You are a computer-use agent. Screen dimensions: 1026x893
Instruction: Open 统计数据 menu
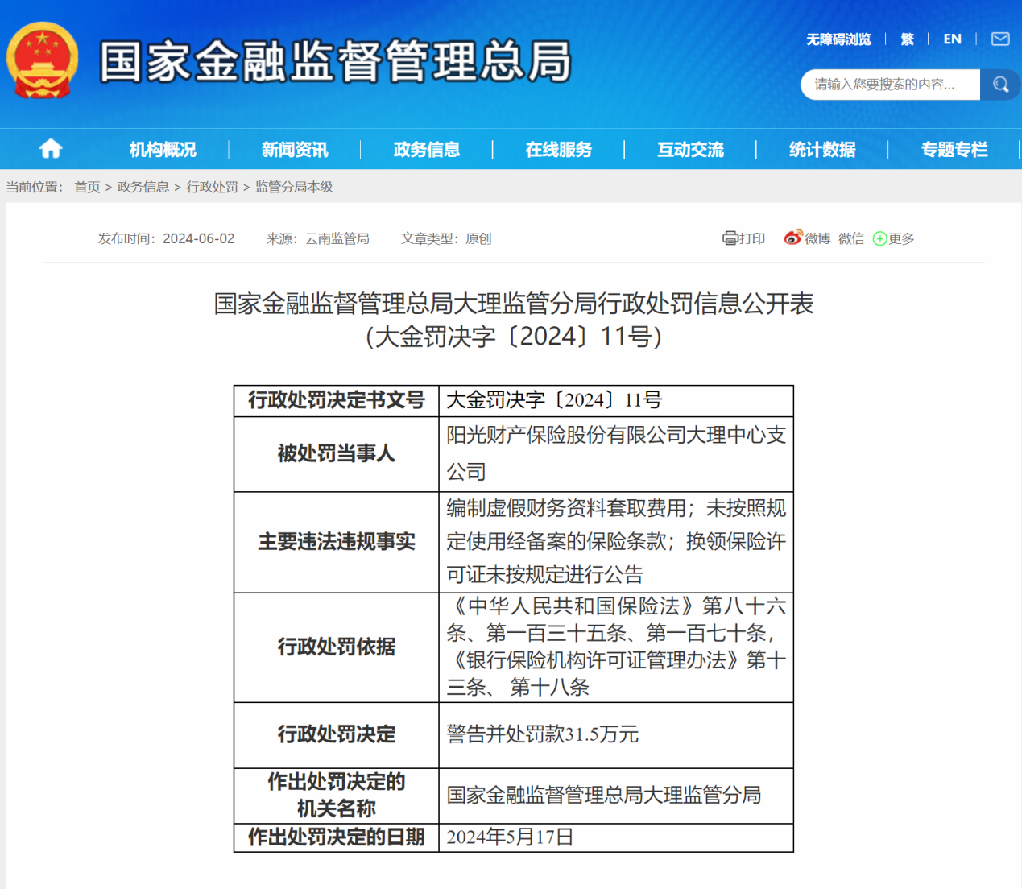[x=824, y=150]
